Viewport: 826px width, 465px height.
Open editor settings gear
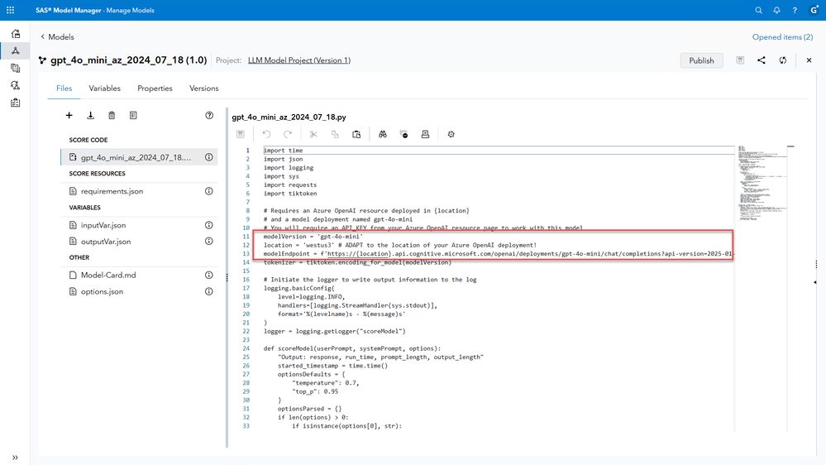(x=451, y=134)
